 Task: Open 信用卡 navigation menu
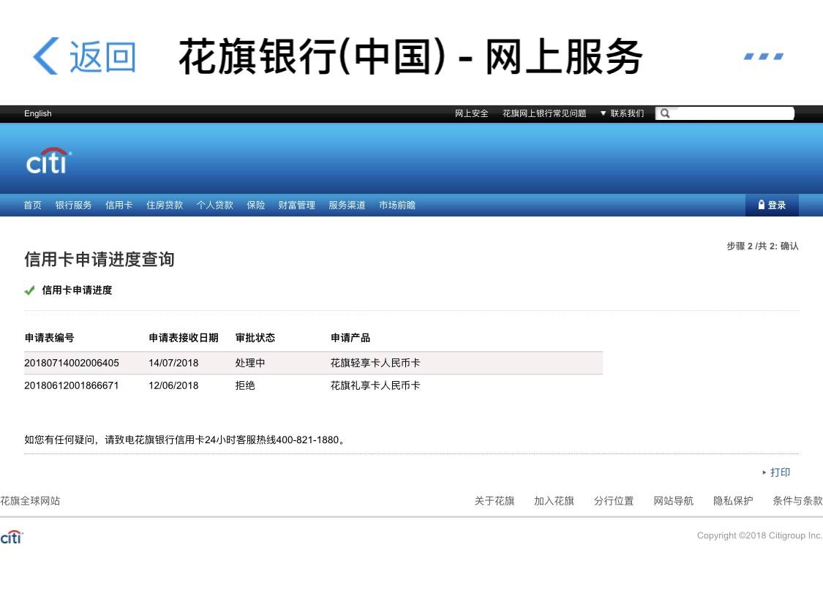click(x=119, y=205)
